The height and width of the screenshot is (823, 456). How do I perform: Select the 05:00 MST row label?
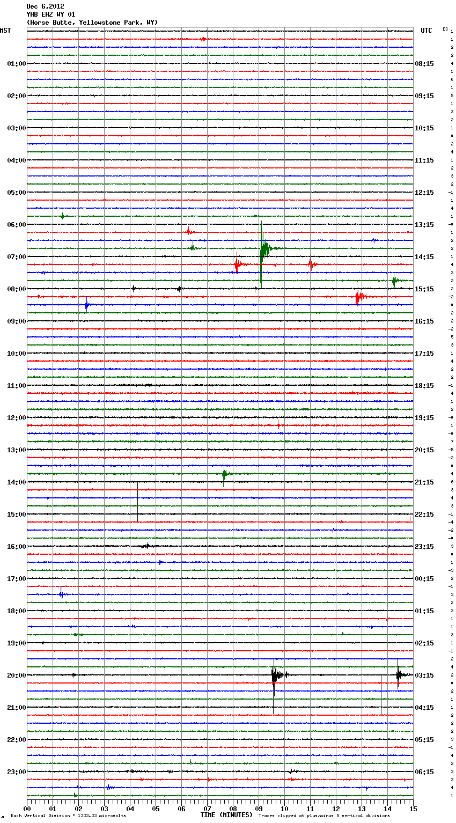tap(17, 193)
